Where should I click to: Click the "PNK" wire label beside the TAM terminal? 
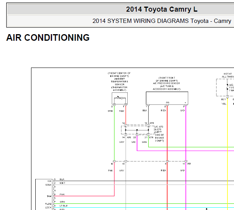click(62, 194)
